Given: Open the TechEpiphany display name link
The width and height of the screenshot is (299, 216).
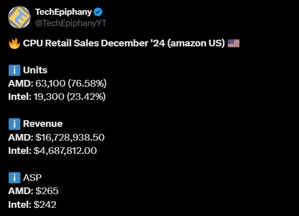Looking at the screenshot, I should tap(64, 12).
